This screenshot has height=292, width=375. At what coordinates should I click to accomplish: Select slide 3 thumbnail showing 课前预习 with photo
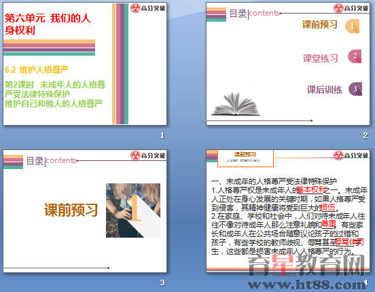tap(85, 211)
